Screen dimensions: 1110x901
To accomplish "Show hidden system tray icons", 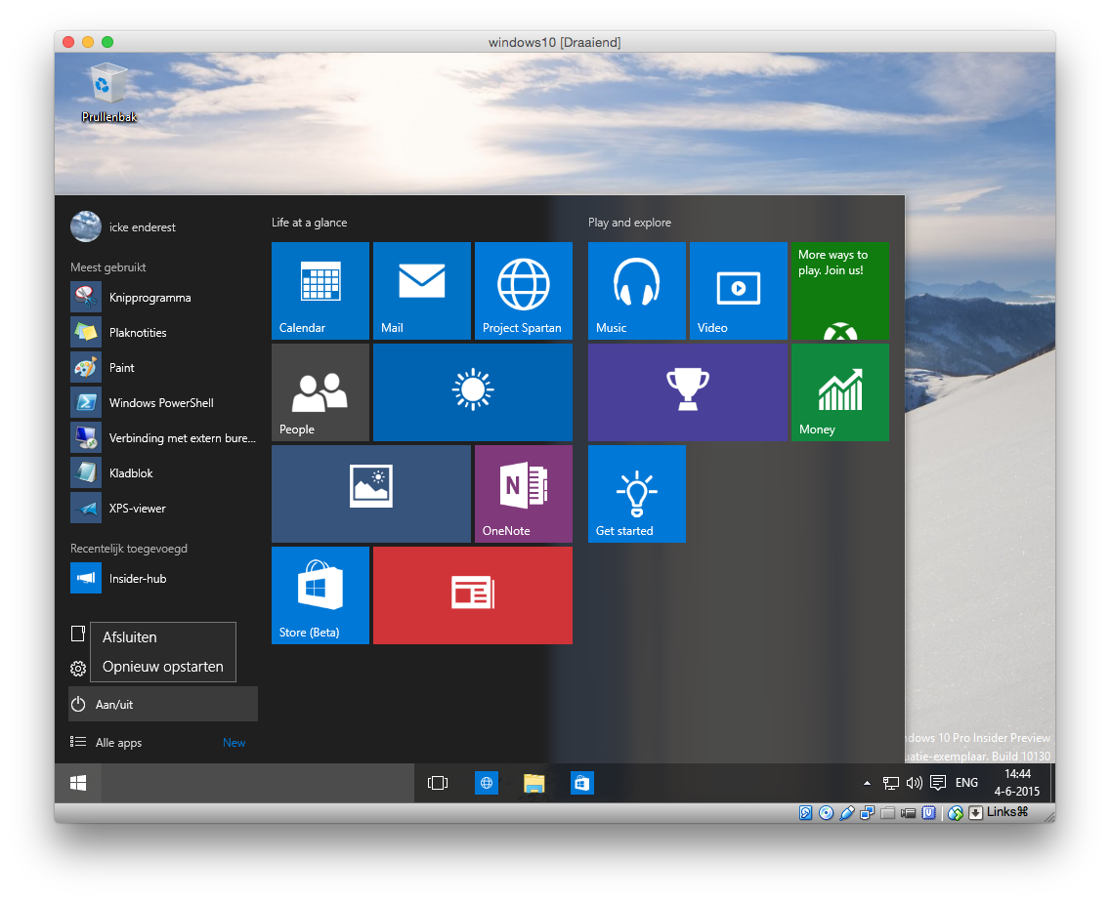I will click(x=867, y=783).
